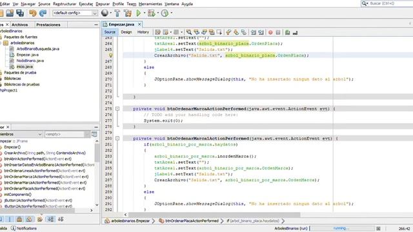
Task: Open the Profile Project dropdown arrow
Action: click(x=172, y=13)
